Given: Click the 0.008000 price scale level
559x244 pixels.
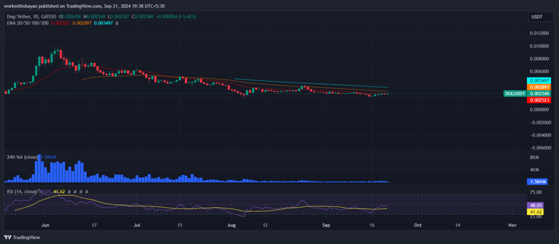Looking at the screenshot, I should click(x=539, y=59).
